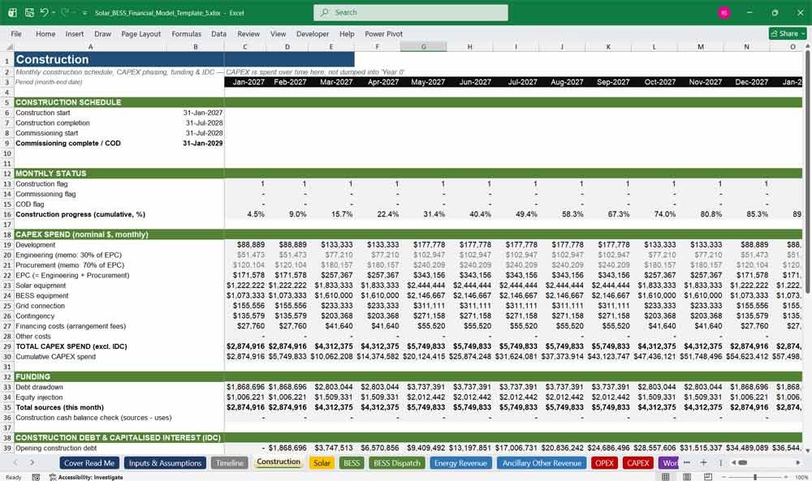Switch to CAPEX sheet tab

tap(638, 463)
